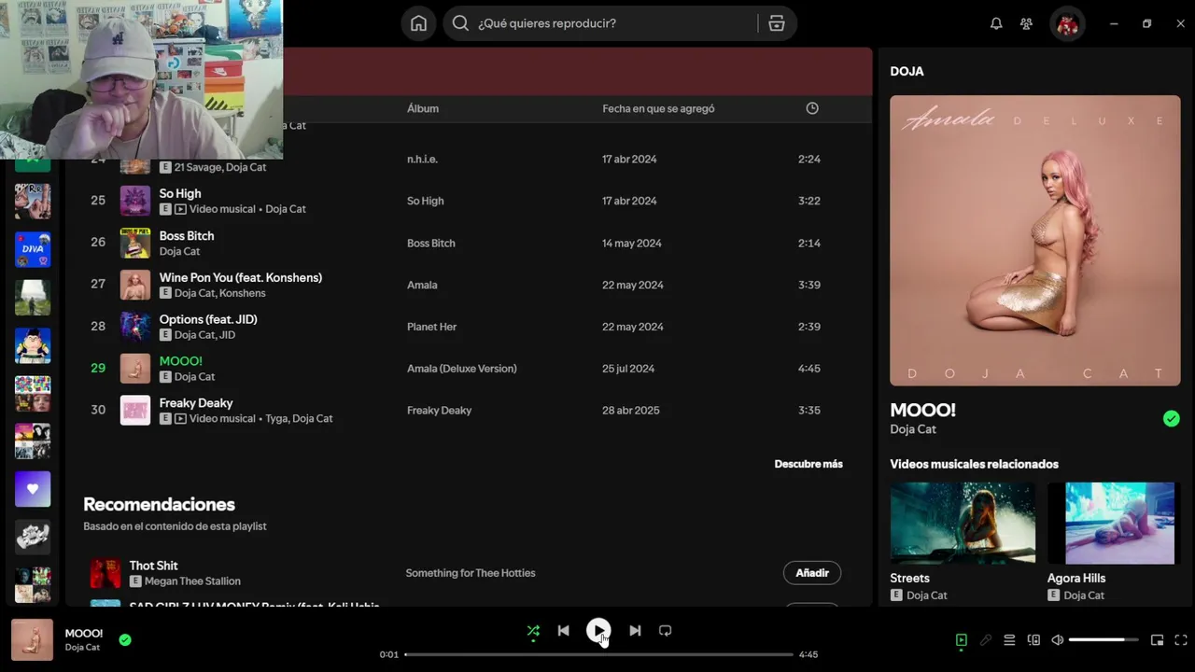This screenshot has width=1195, height=672.
Task: Open Friend Activity people icon
Action: 1027,23
